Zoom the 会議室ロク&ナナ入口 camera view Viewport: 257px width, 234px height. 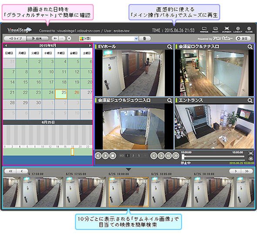point(250,47)
